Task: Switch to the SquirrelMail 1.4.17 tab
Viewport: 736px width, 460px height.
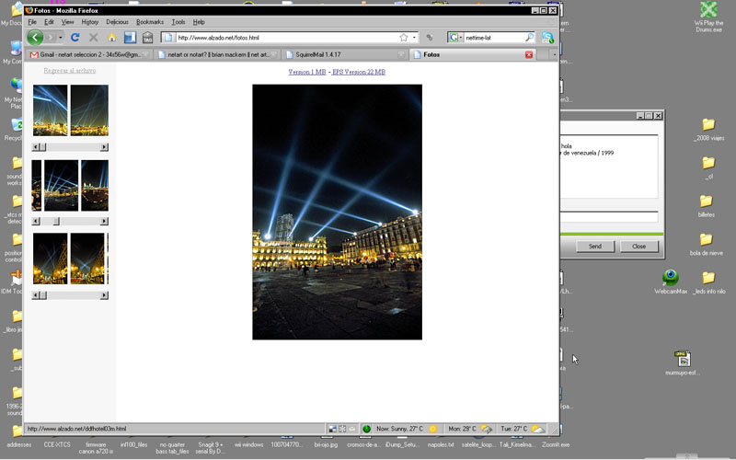Action: tap(318, 55)
